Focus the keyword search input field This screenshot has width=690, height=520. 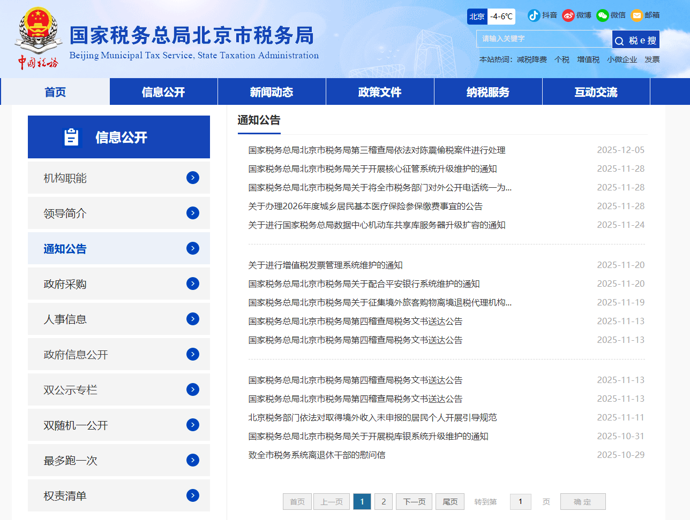pos(544,39)
